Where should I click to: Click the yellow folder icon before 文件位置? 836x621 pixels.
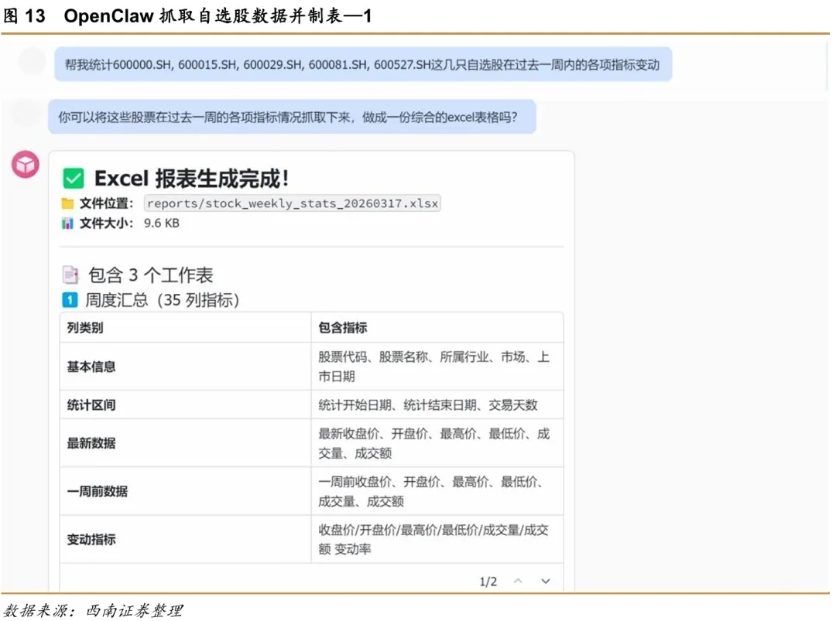click(67, 203)
